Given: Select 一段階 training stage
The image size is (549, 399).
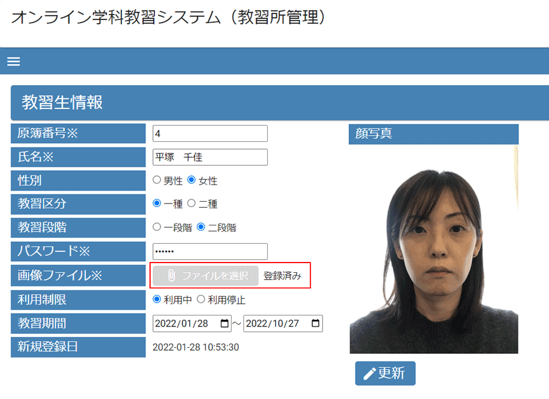Looking at the screenshot, I should point(157,227).
